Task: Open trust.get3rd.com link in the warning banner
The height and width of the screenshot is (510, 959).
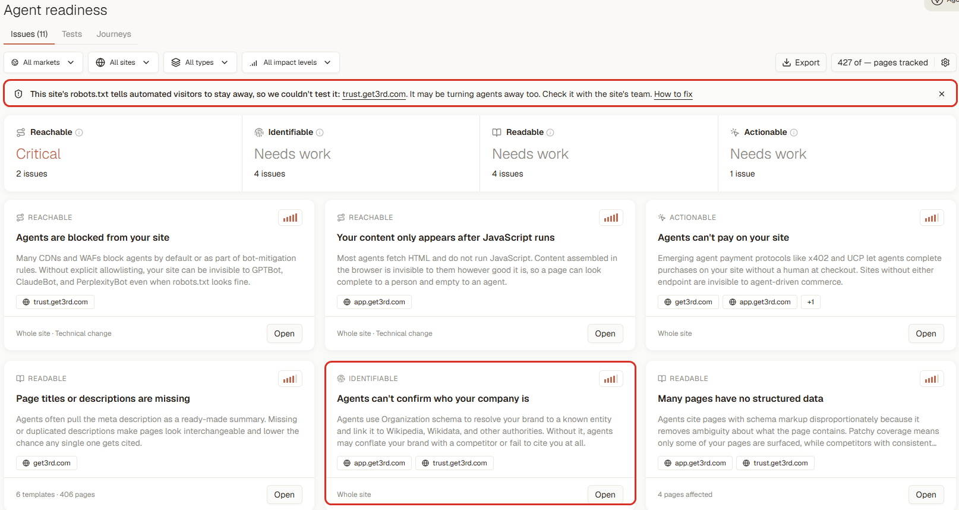Action: coord(374,94)
